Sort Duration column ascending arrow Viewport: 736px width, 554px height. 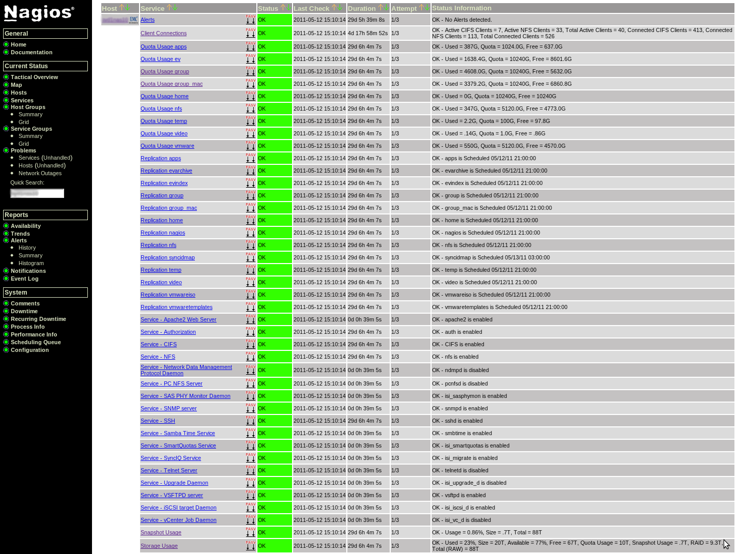click(380, 8)
